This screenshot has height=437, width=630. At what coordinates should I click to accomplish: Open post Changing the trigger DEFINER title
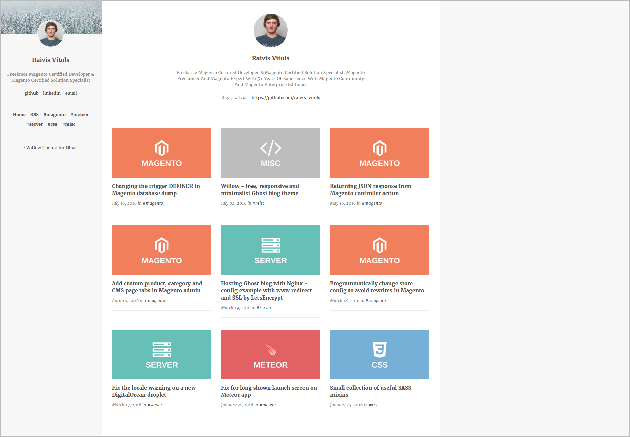coord(156,189)
